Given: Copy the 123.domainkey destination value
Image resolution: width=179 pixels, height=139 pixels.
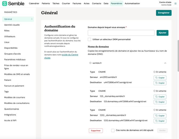Looking at the screenshot, I should click(160, 102).
